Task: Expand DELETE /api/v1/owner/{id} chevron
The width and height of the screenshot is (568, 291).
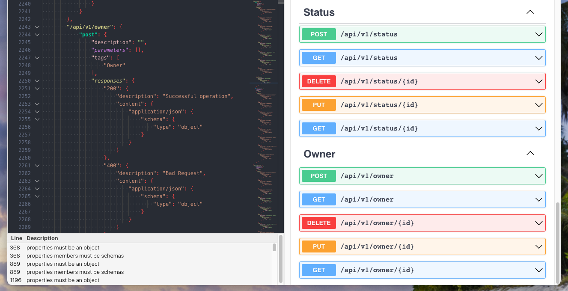Action: (x=539, y=223)
